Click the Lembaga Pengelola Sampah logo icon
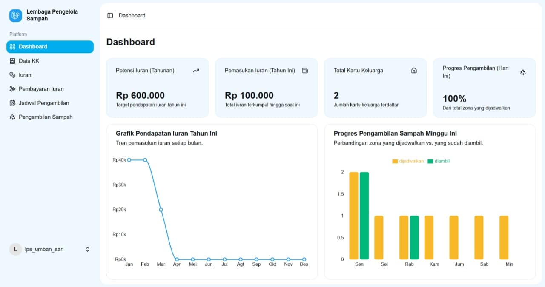Screen dimensions: 545x287 (x=16, y=16)
